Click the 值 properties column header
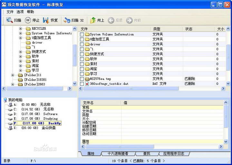This screenshot has width=232, height=165. tap(172, 103)
